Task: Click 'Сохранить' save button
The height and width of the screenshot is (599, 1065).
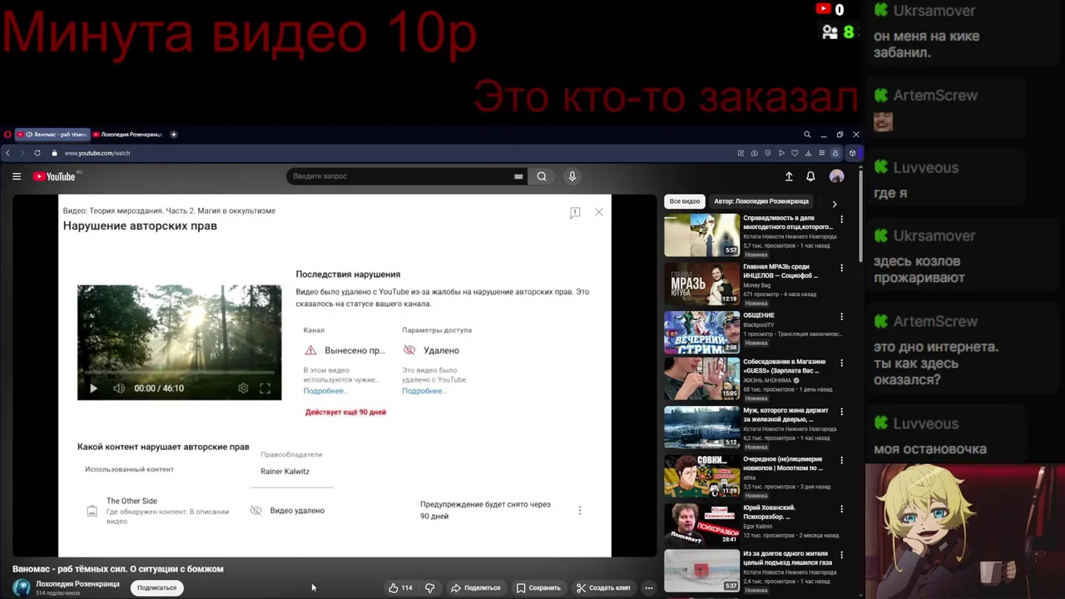Action: pyautogui.click(x=538, y=588)
